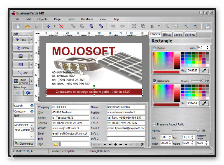This screenshot has width=224, height=165.
Task: Increase the outline Width spinner value
Action: tap(207, 47)
